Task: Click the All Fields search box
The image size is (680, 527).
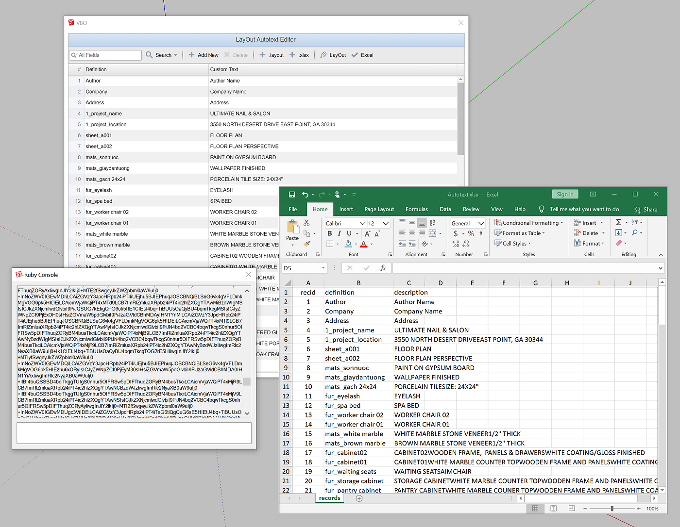Action: click(x=105, y=55)
